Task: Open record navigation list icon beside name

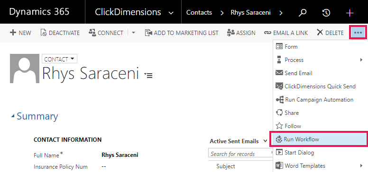Action: pos(148,75)
